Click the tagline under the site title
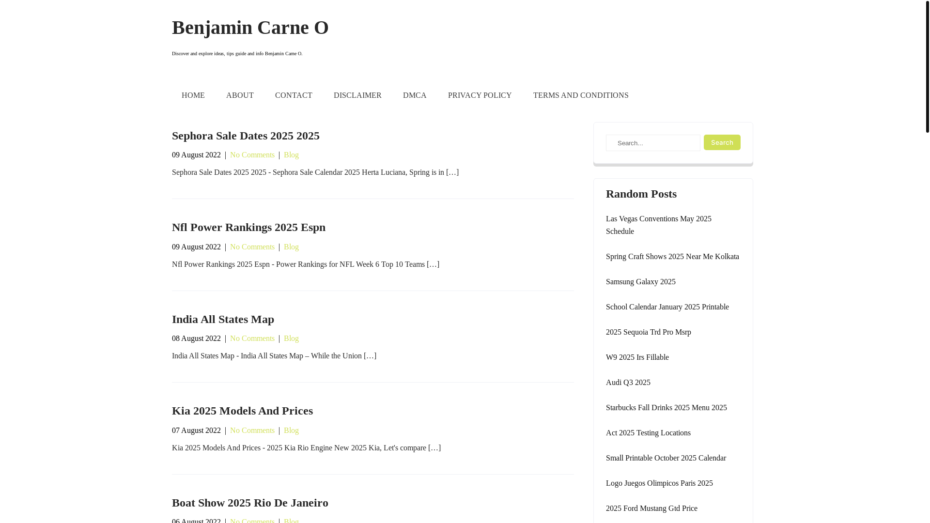This screenshot has width=930, height=523. [237, 54]
